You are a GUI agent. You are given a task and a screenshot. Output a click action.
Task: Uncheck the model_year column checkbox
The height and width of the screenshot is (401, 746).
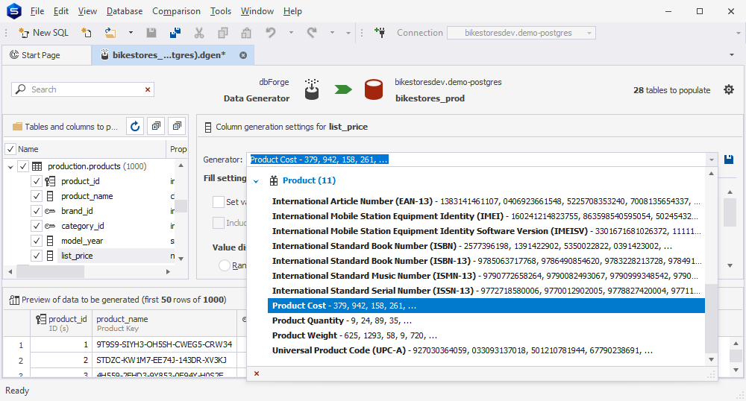(36, 241)
